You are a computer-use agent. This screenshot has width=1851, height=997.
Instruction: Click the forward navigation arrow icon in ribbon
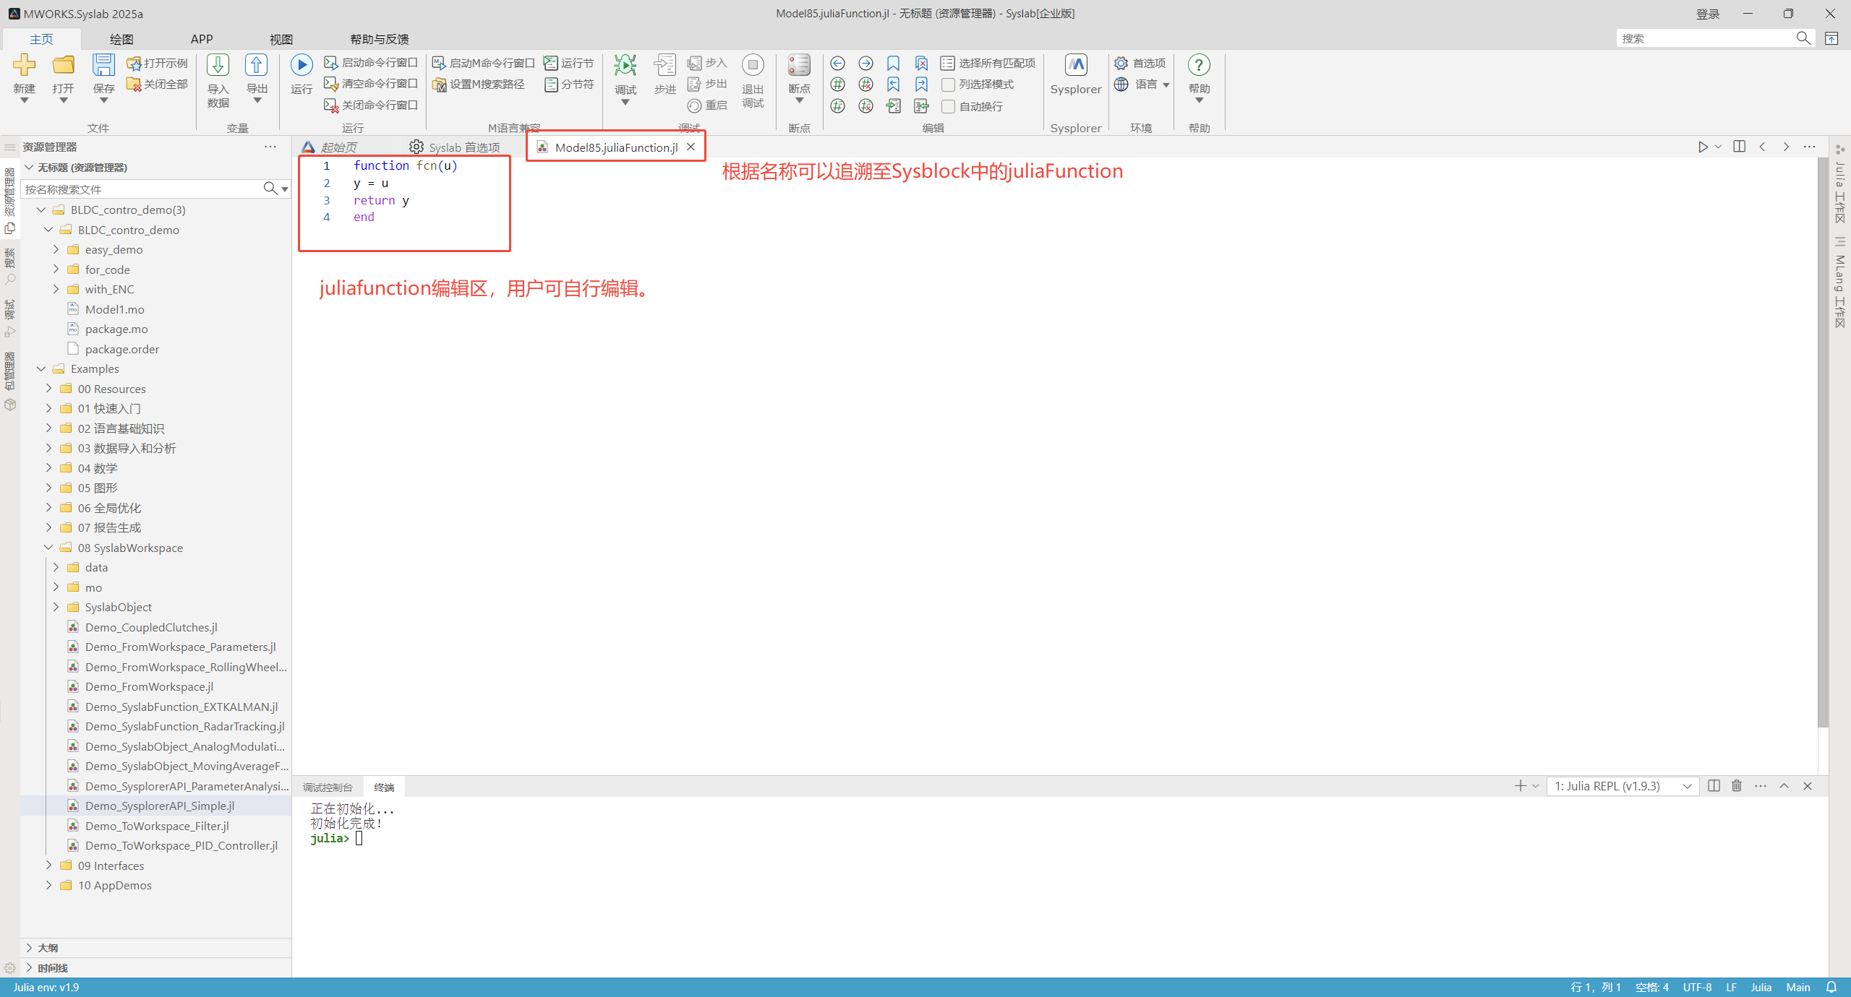click(865, 64)
